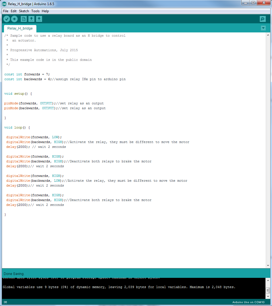This screenshot has height=306, width=272.
Task: Open the Help menu
Action: pyautogui.click(x=45, y=11)
